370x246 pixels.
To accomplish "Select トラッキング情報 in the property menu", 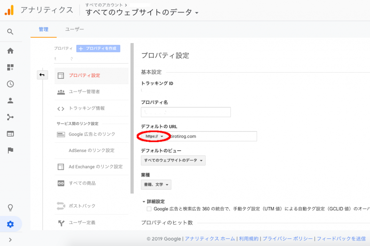I will 87,108.
